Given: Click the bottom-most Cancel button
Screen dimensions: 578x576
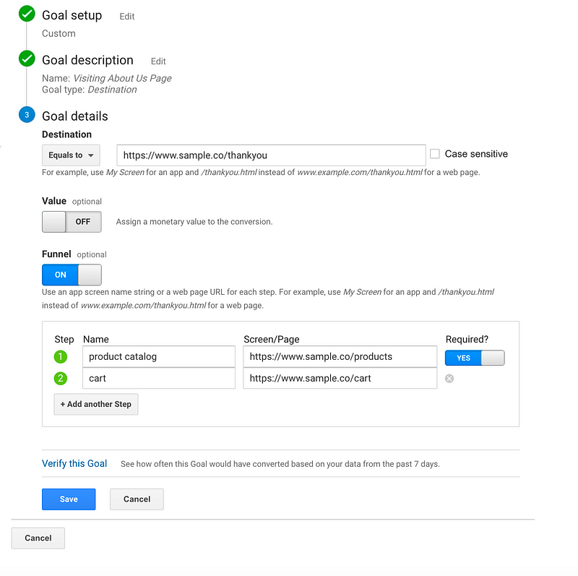Looking at the screenshot, I should pyautogui.click(x=38, y=538).
